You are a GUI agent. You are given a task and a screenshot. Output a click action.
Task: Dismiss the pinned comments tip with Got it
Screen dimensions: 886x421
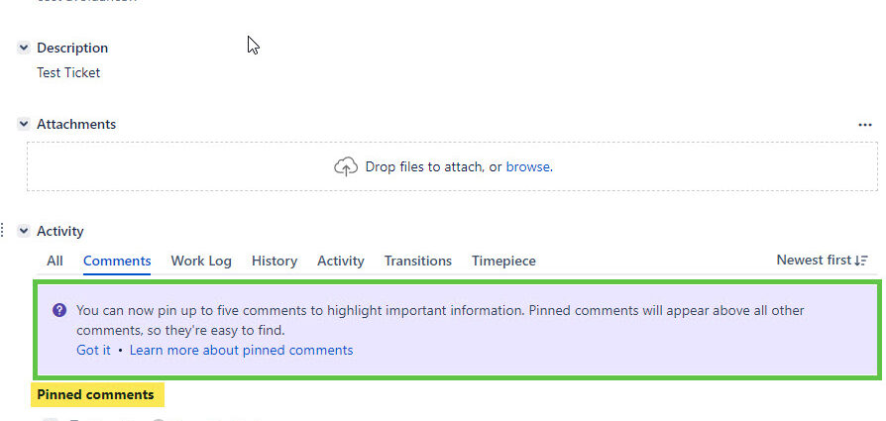(94, 350)
